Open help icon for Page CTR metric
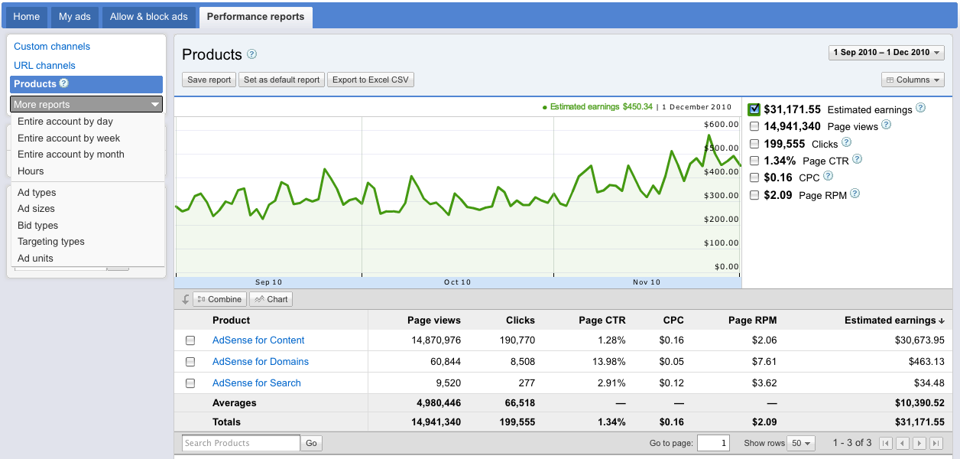 857,159
